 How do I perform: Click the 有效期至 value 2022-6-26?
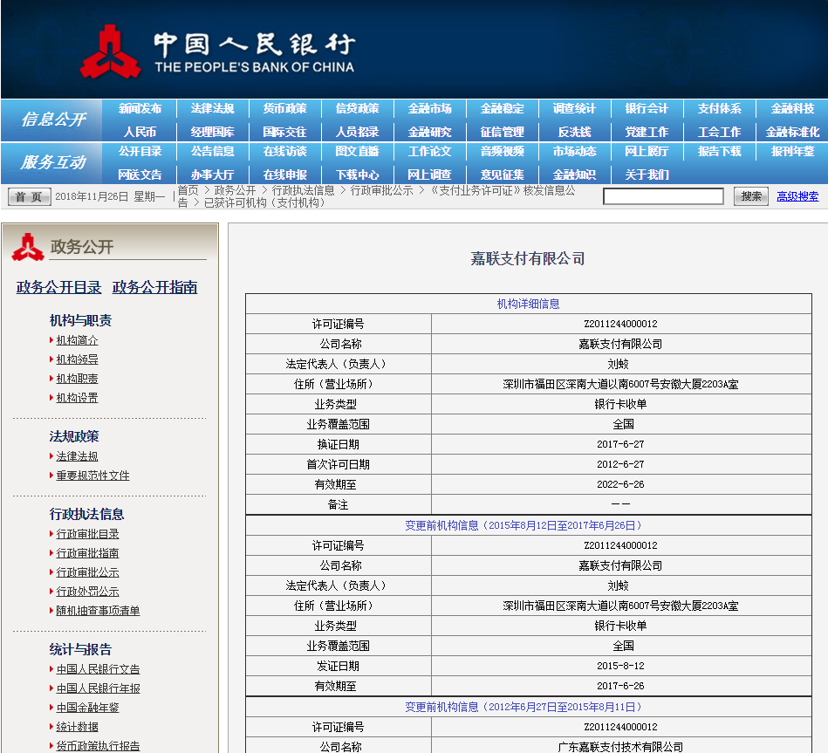[x=620, y=485]
